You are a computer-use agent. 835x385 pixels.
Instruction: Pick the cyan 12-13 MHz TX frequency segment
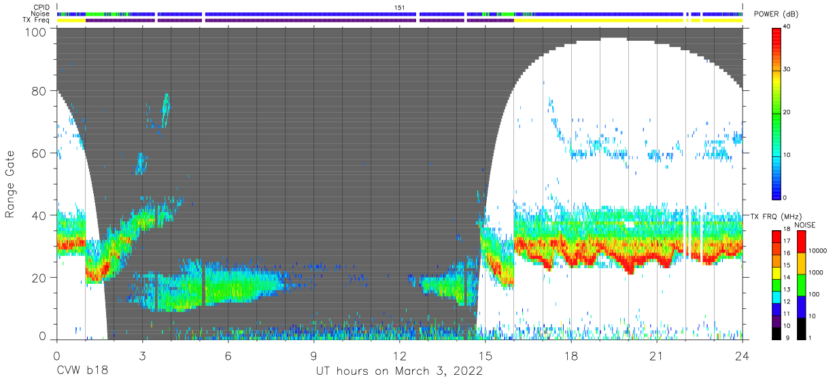777,297
